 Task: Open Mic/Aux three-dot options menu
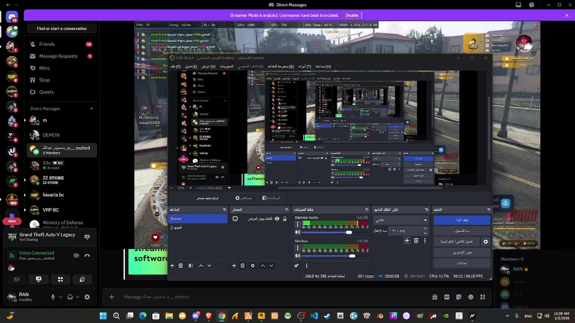click(x=297, y=248)
